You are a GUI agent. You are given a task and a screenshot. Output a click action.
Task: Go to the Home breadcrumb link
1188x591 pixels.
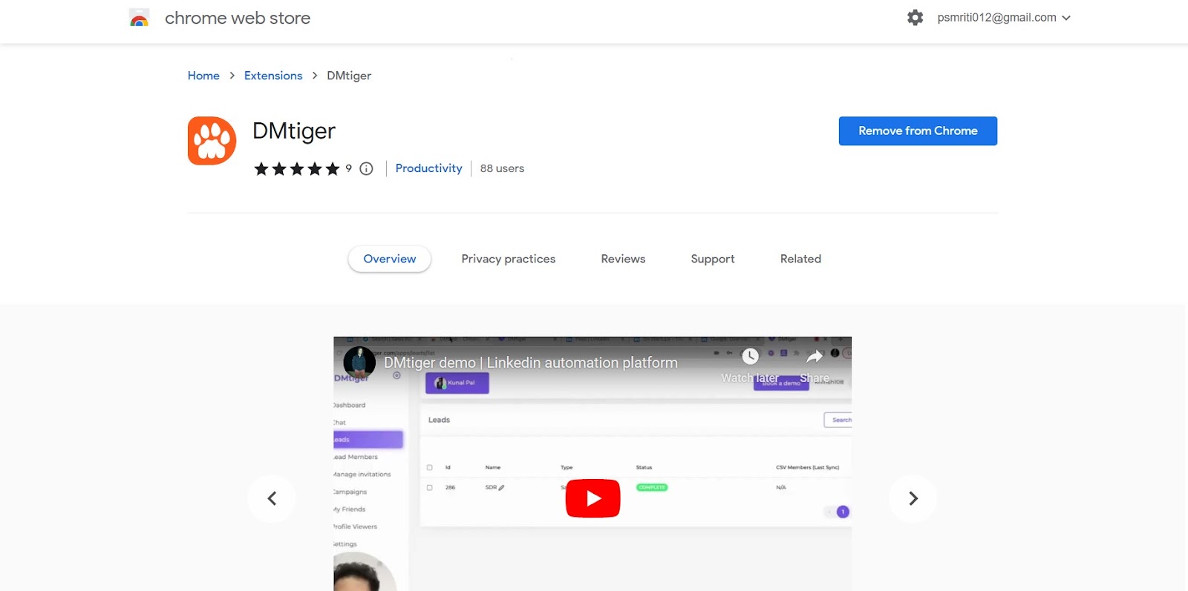click(203, 76)
